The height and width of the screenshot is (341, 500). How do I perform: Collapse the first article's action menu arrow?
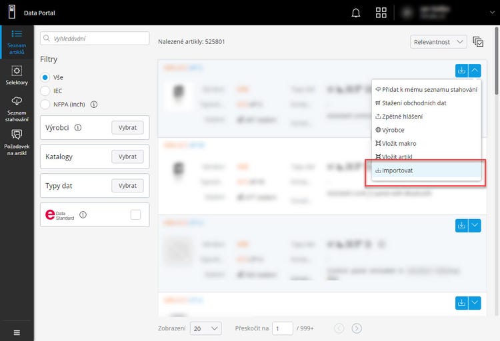tap(475, 69)
